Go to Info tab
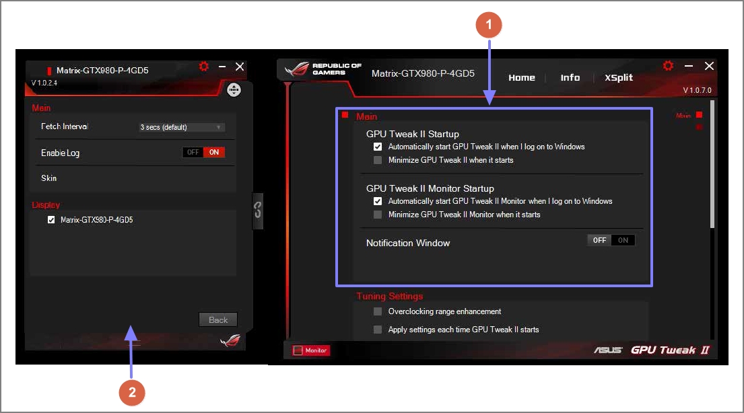Screen dimensions: 744x413 [x=570, y=78]
